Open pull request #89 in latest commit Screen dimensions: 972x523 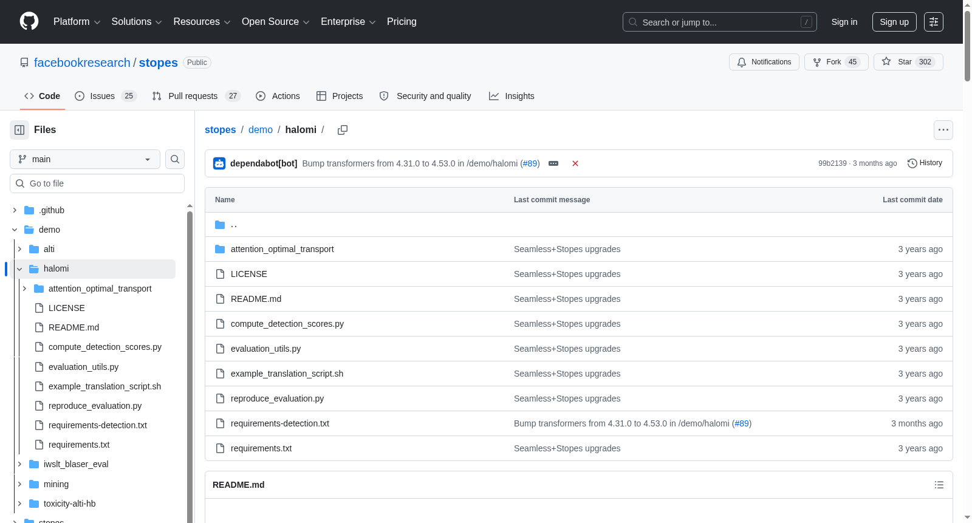coord(530,163)
